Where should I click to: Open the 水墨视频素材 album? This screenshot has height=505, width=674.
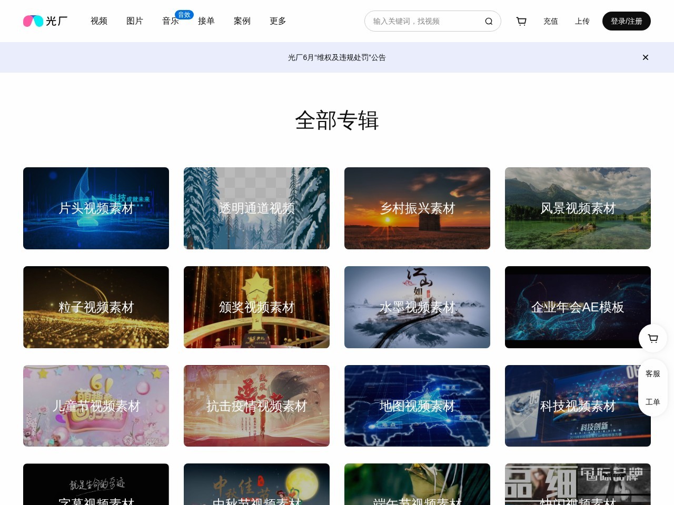click(417, 307)
